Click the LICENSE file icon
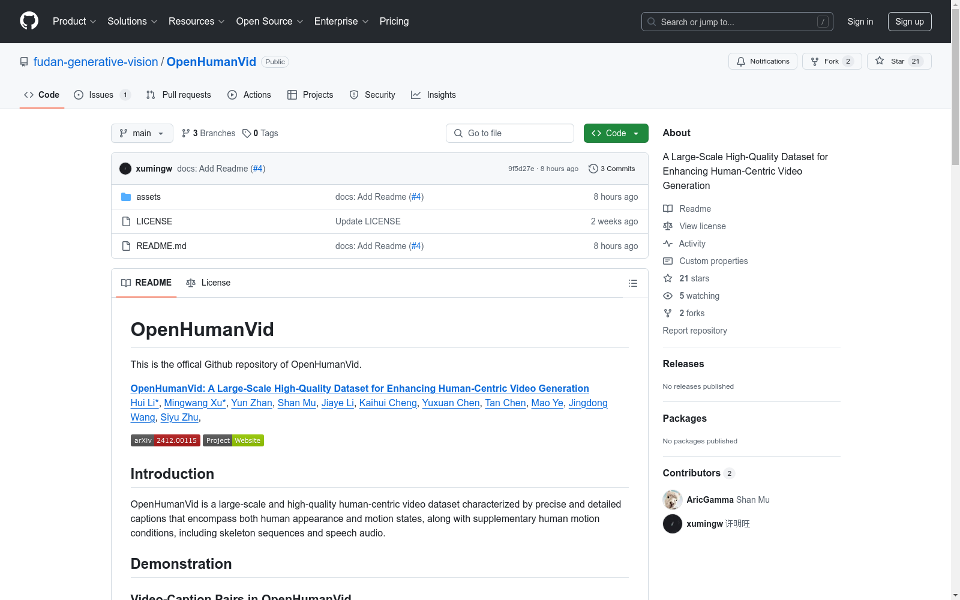Image resolution: width=960 pixels, height=600 pixels. [x=126, y=221]
